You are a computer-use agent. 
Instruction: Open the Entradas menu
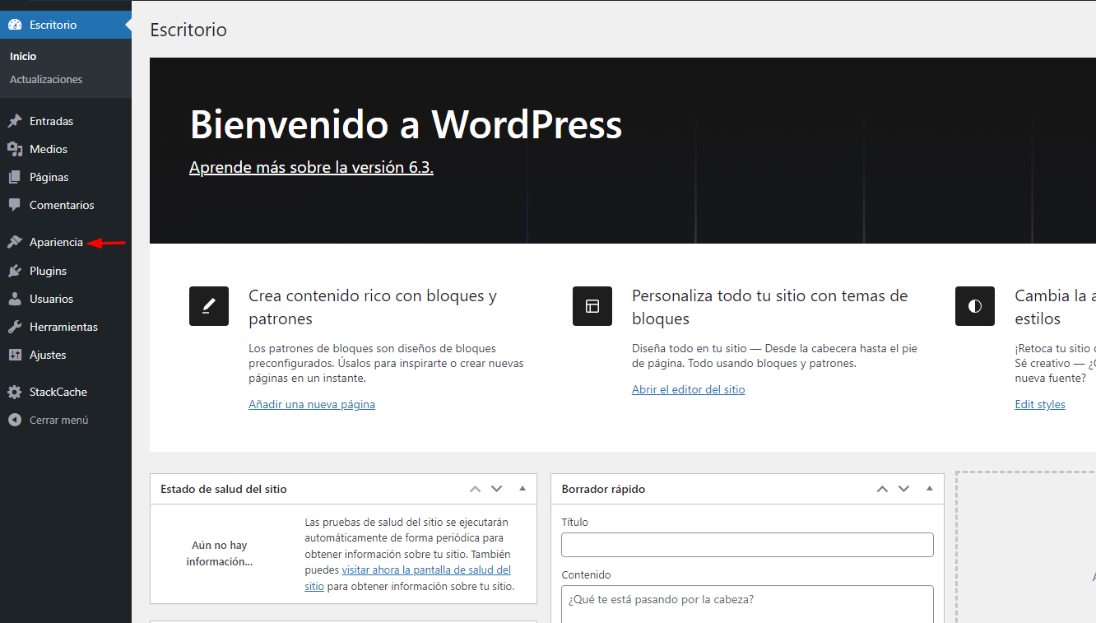click(x=66, y=121)
